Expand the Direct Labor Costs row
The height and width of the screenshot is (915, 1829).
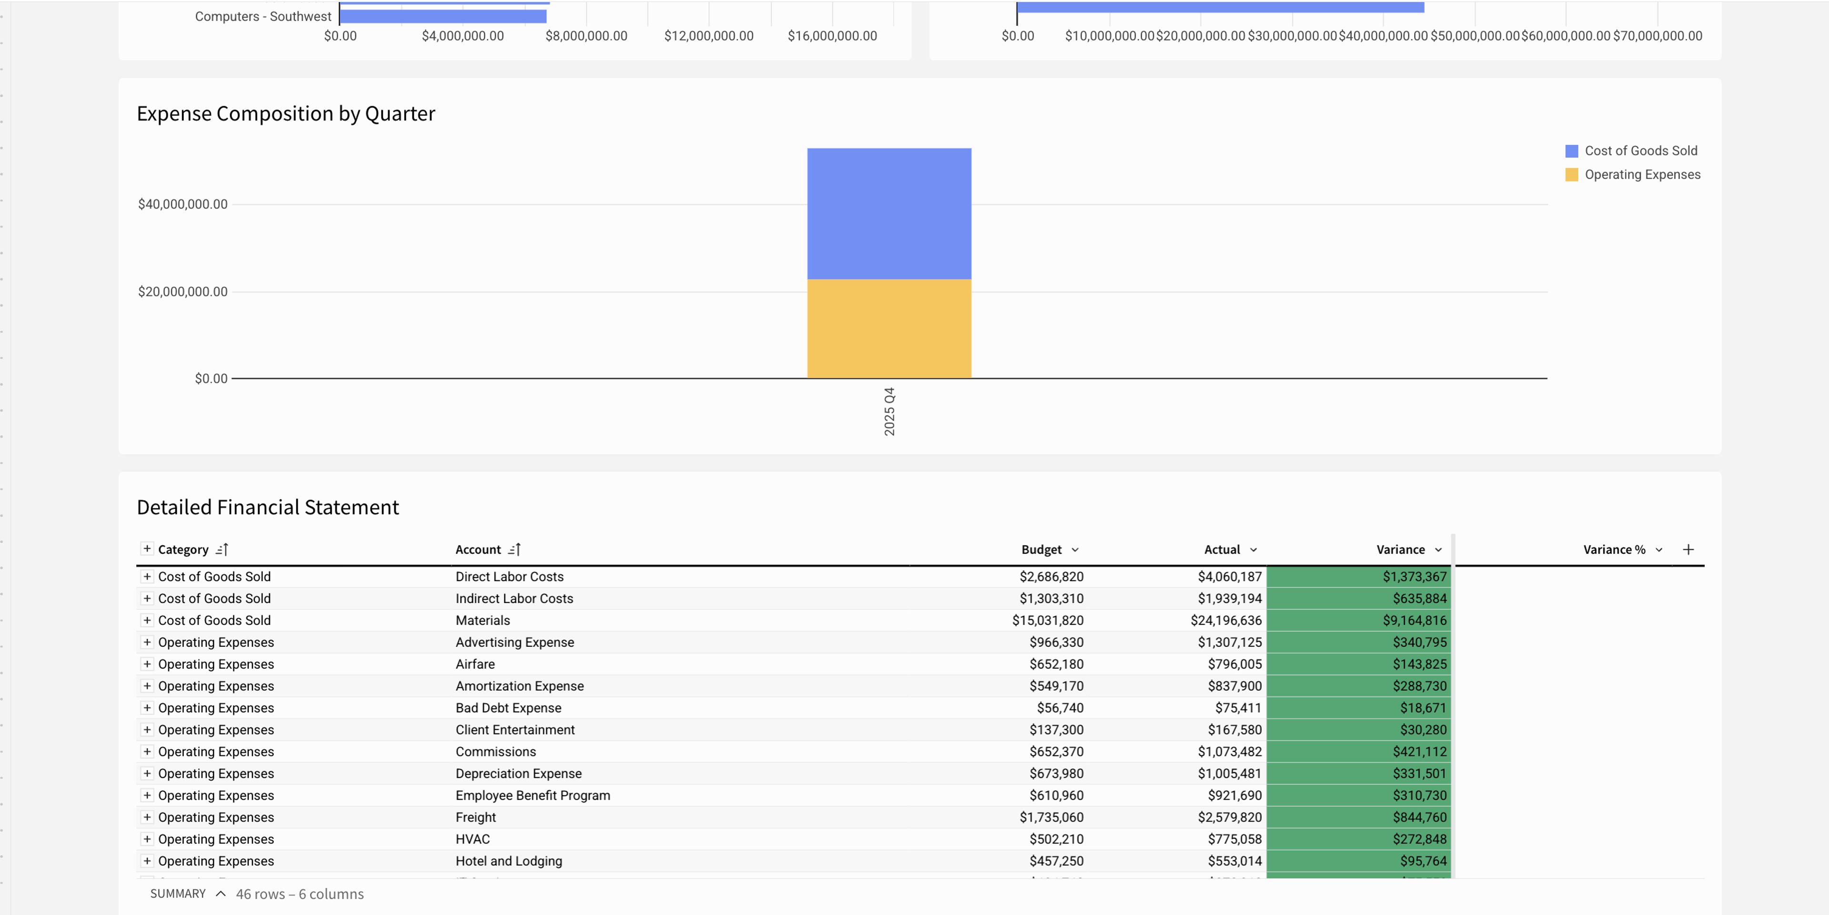point(147,576)
